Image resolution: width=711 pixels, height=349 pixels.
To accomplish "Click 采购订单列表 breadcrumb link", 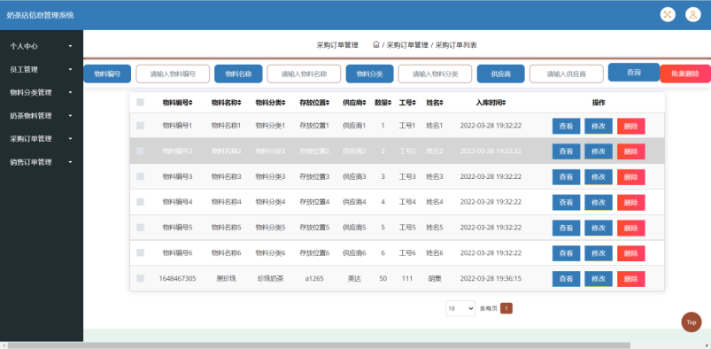I will (x=456, y=45).
